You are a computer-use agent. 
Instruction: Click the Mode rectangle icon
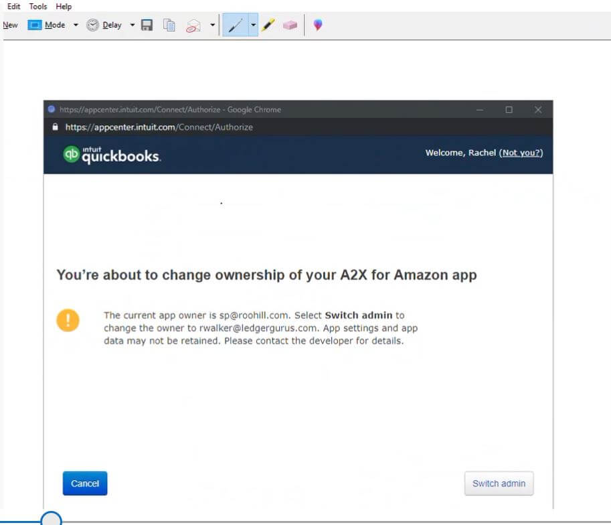34,25
